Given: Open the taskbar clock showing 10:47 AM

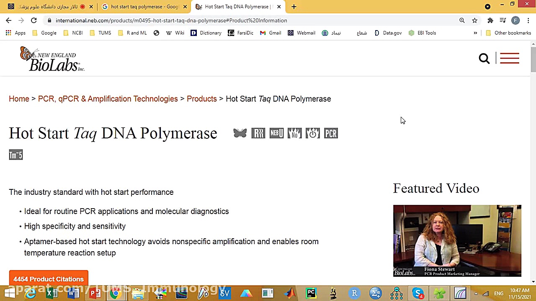Looking at the screenshot, I should pyautogui.click(x=520, y=293).
